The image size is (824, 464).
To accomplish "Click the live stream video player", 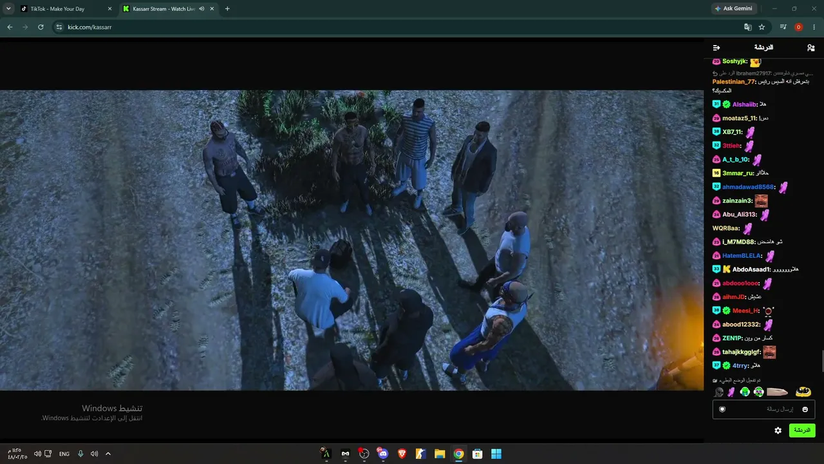I will [x=351, y=240].
